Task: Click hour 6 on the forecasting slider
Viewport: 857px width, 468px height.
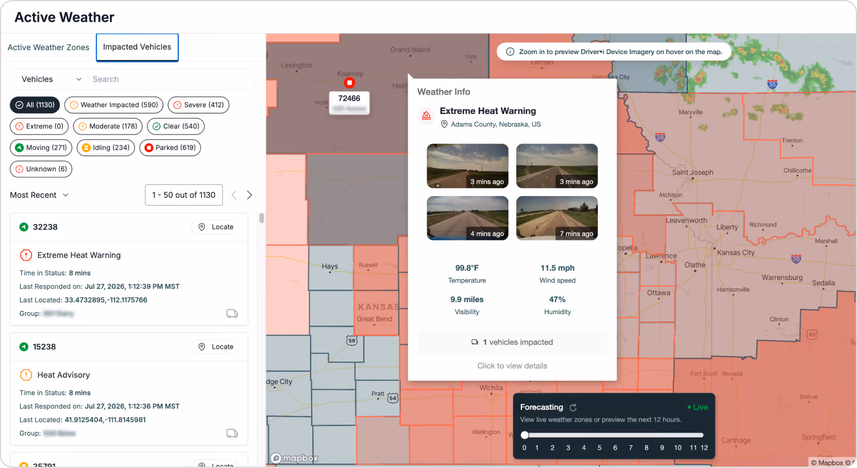Action: [x=615, y=447]
